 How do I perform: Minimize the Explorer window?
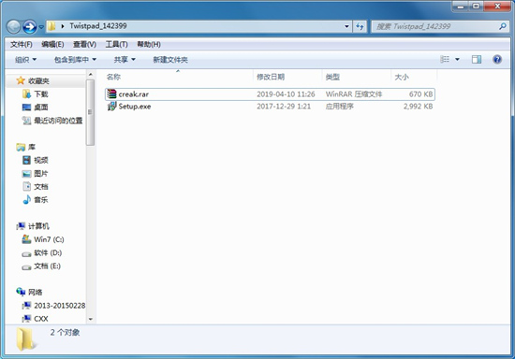(461, 7)
